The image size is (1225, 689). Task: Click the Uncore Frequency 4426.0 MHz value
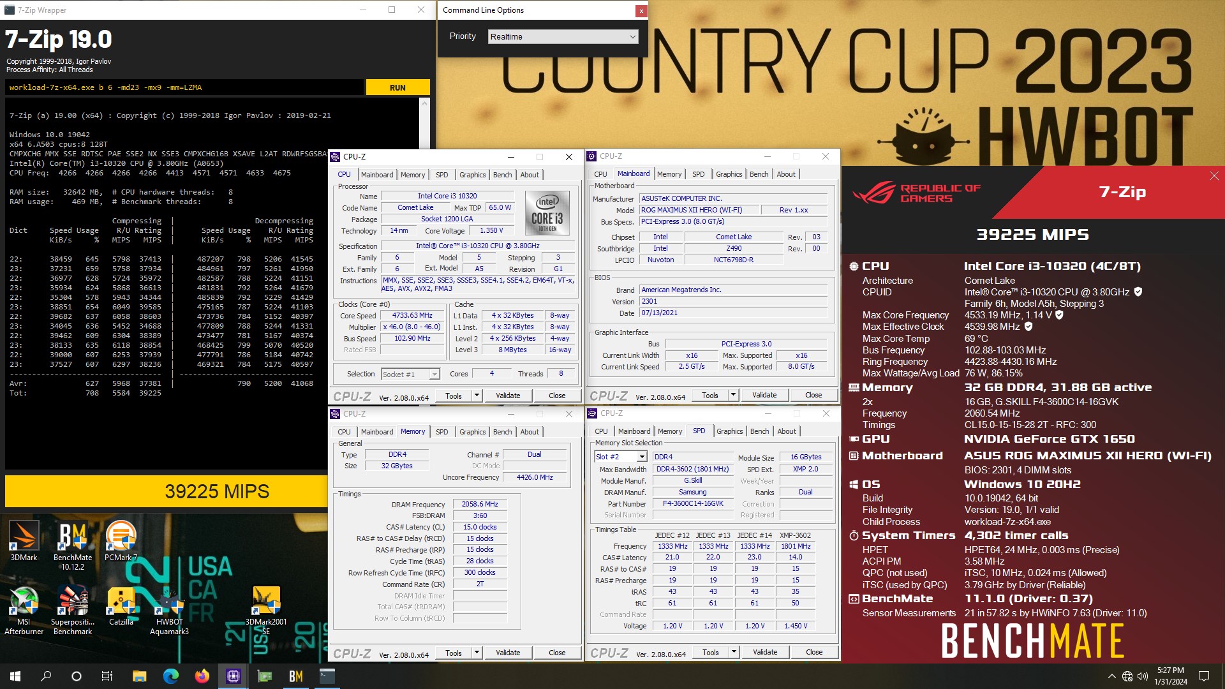(x=535, y=477)
